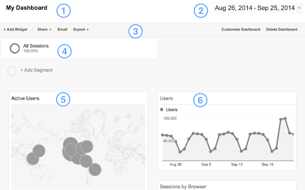This screenshot has height=190, width=305.
Task: Toggle the Users series legend dot
Action: [x=162, y=110]
